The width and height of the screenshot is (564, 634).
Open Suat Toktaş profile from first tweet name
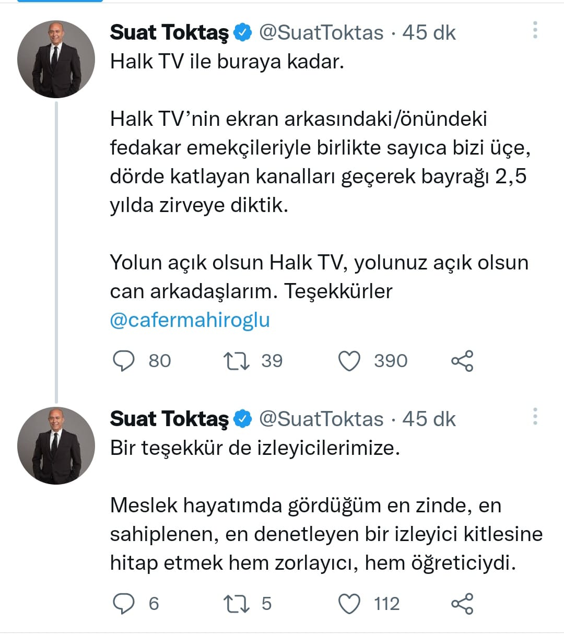[x=169, y=32]
